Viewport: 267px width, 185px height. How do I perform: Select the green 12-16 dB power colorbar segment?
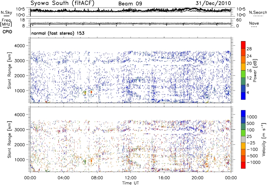pos(243,74)
